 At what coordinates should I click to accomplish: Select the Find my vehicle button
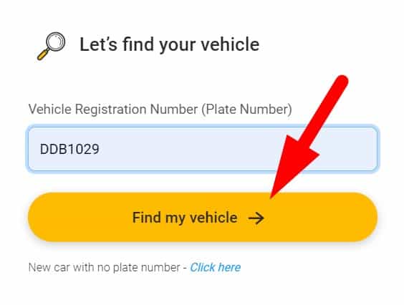(x=203, y=217)
